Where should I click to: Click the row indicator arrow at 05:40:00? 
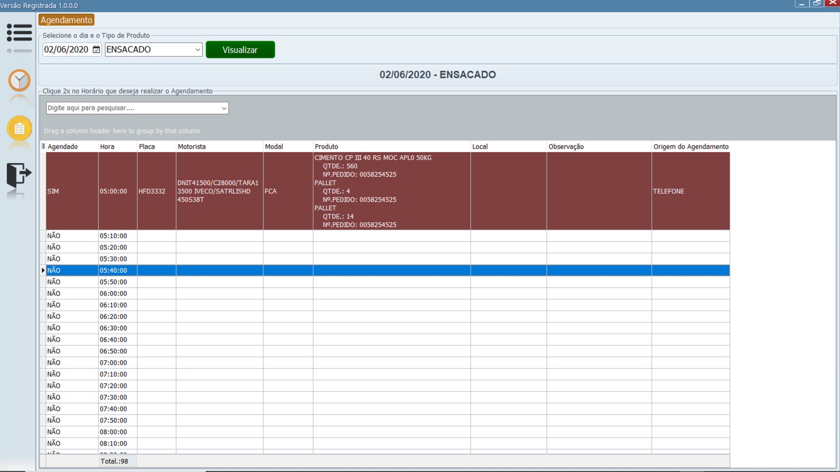[43, 271]
